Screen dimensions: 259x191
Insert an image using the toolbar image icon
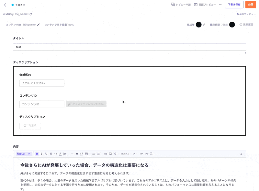tap(110, 154)
